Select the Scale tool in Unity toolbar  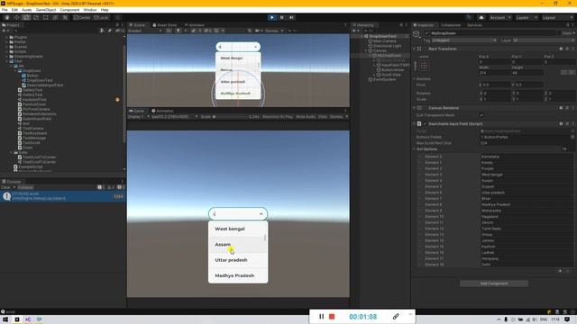(36, 17)
